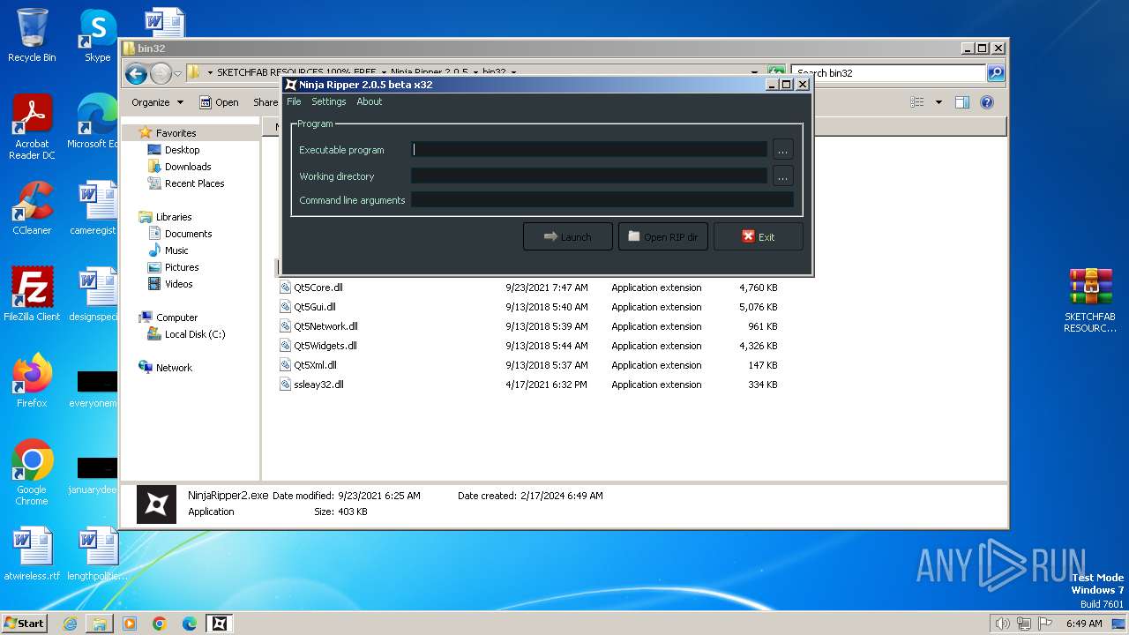This screenshot has height=635, width=1129.
Task: Select the SKETCHFAB RESOURC... WinRAR archive icon
Action: pos(1090,300)
